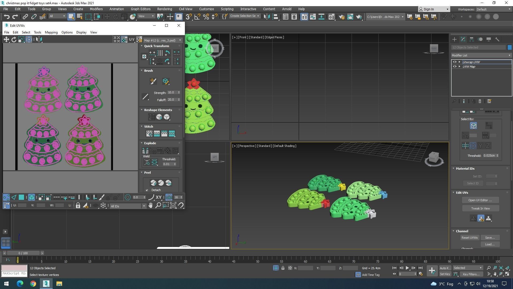The image size is (513, 289).
Task: Hide the Unwrap UVW modifier eye
Action: coord(454,62)
